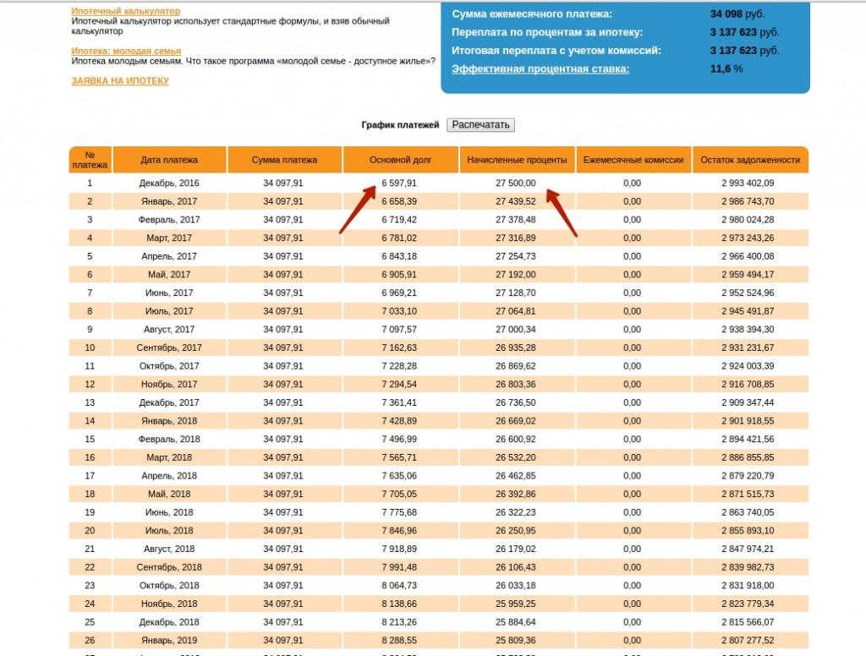Click the ЗАЯВКА НА ИПОТЕКУ link

120,80
